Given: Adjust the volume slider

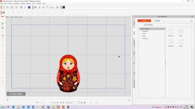Looking at the screenshot, I should pos(94,103).
